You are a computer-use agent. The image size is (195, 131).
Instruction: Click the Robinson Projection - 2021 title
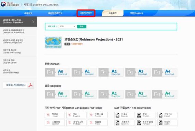[x=93, y=39]
